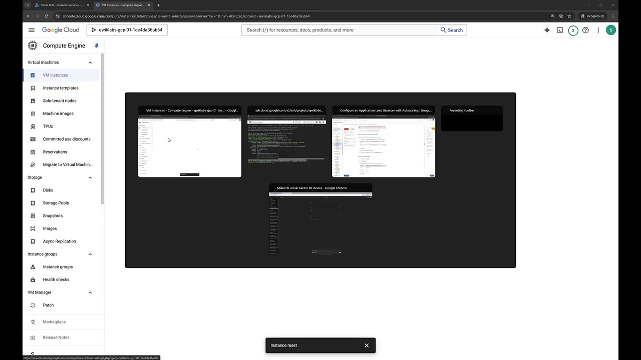Screen dimensions: 641x360
Task: Click the TPUs icon in sidebar
Action: click(33, 126)
